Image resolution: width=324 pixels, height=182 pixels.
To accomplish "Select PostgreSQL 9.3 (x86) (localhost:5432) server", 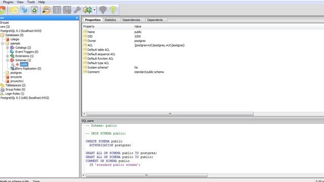I will point(25,98).
